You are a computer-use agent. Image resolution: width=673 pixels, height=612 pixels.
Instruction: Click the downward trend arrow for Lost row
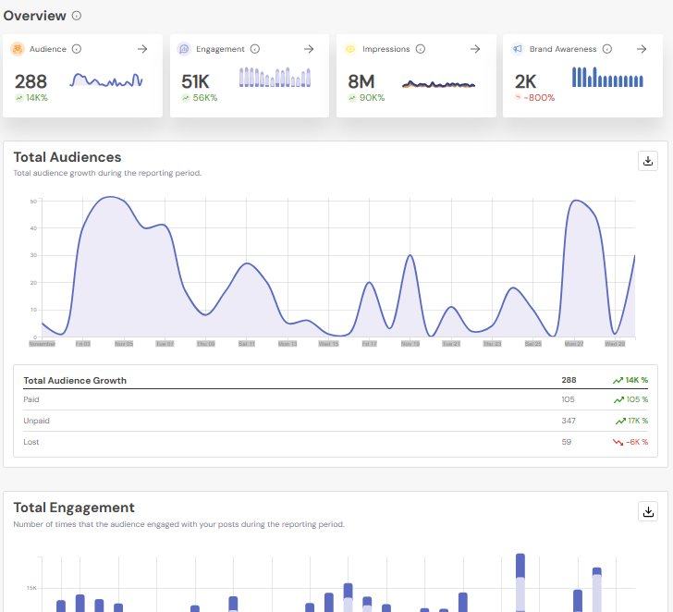[618, 442]
